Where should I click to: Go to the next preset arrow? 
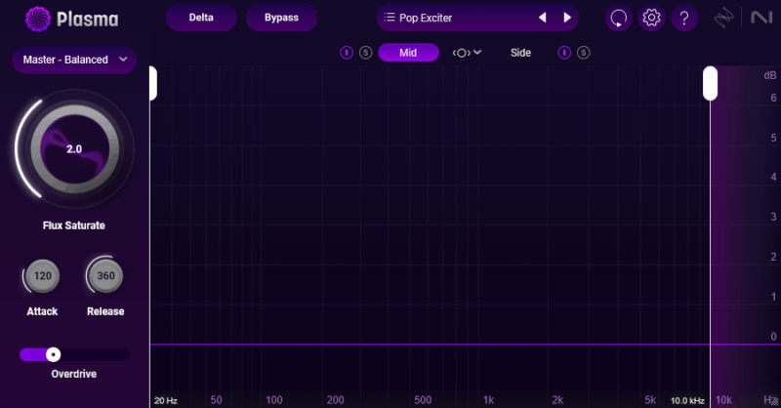[x=567, y=18]
